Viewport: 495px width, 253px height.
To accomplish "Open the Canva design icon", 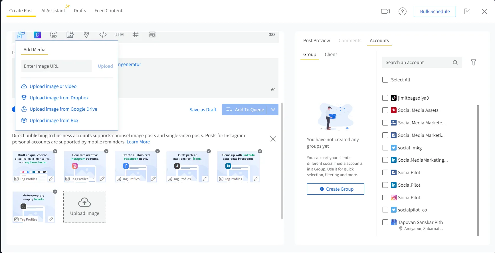I will (x=37, y=35).
